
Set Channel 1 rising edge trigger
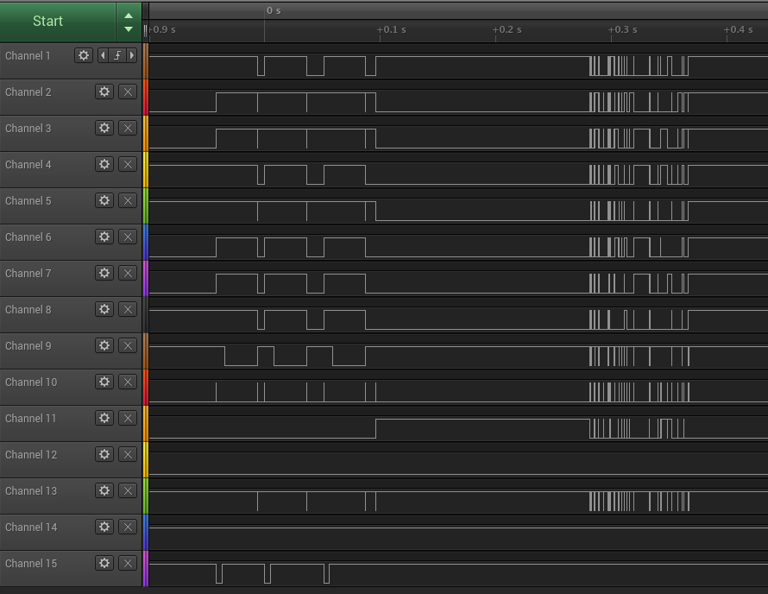click(x=117, y=55)
